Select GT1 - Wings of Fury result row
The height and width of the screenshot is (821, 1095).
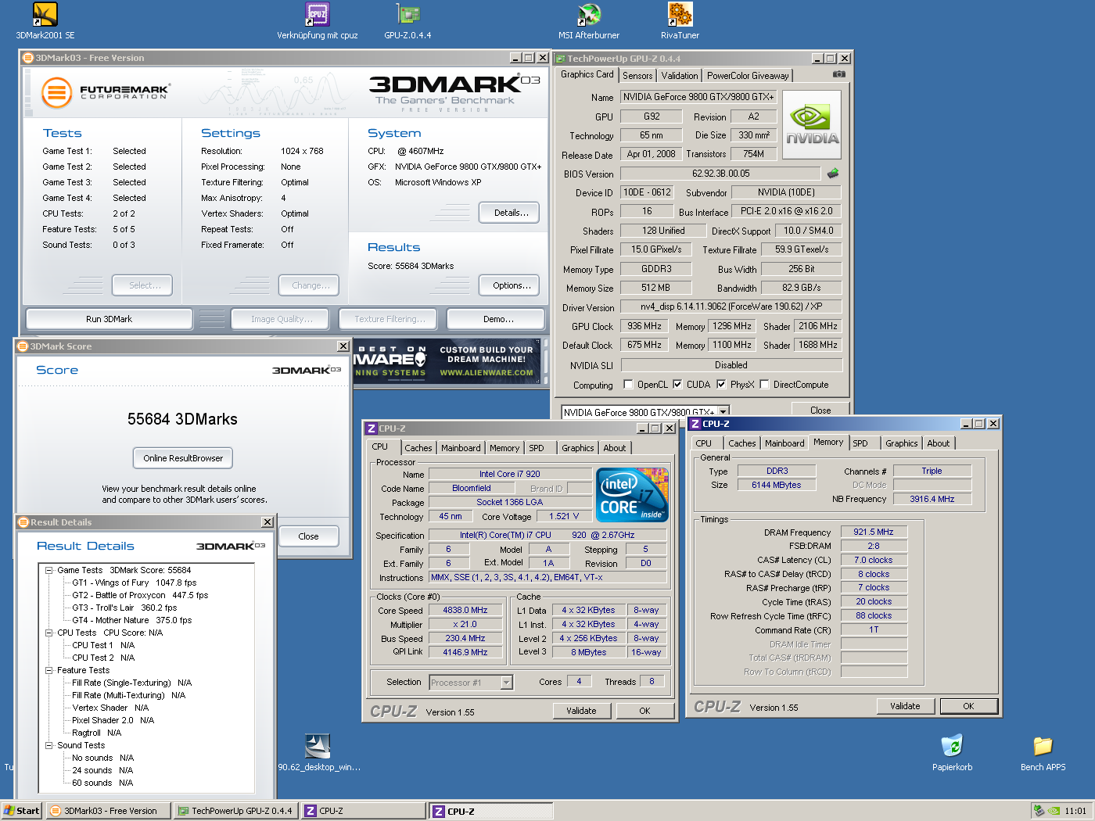point(135,583)
